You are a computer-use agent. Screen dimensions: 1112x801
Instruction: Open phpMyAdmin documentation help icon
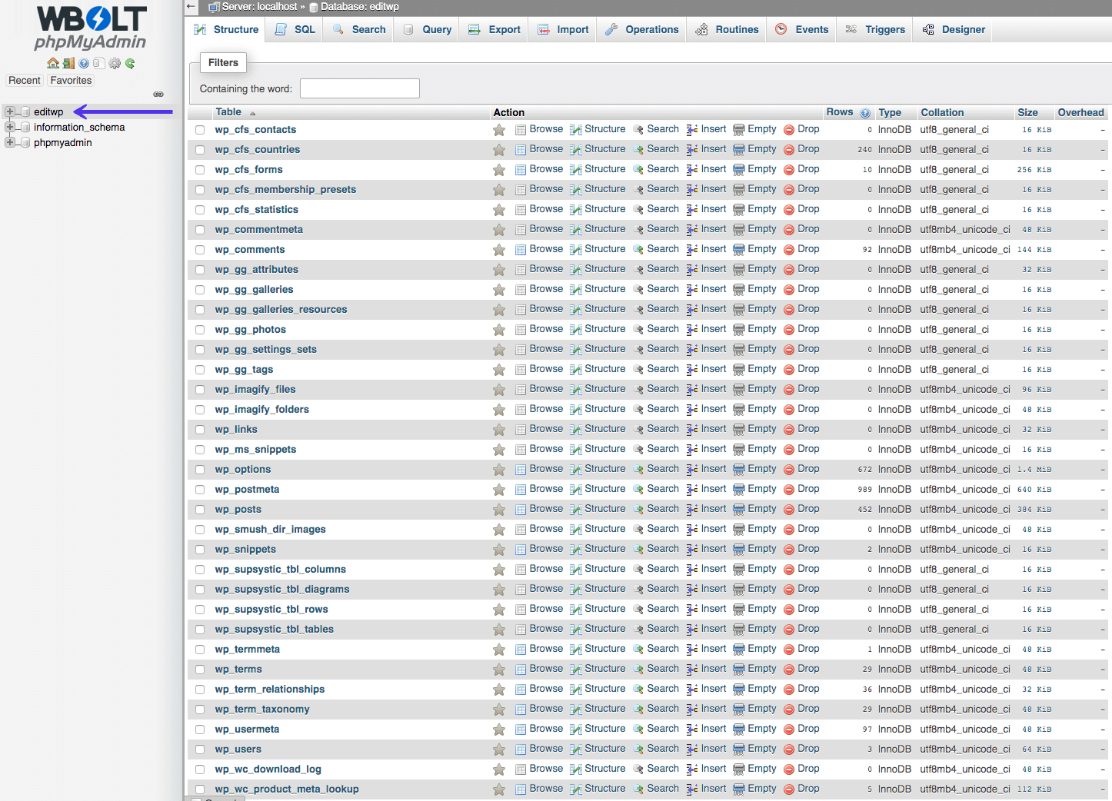84,64
